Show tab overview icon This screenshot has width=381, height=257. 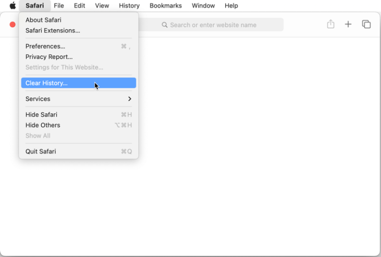366,24
